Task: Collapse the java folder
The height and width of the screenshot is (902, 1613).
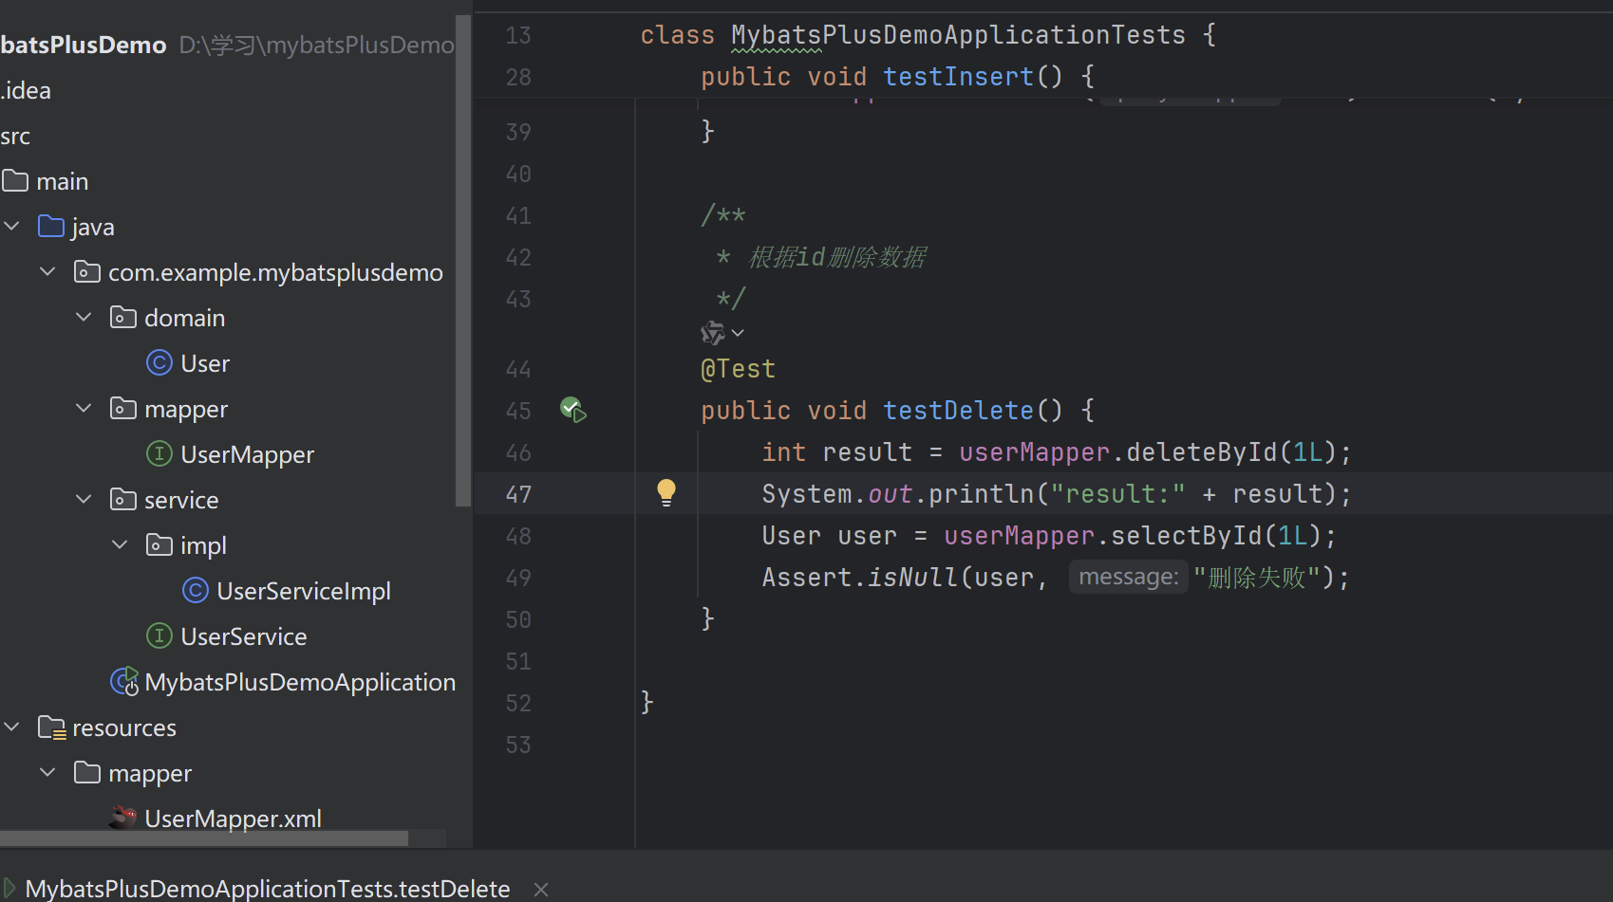Action: (x=11, y=226)
